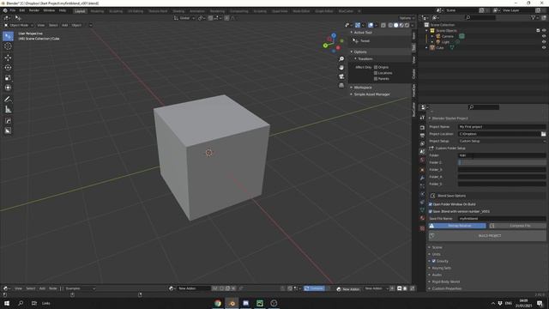This screenshot has height=309, width=549.
Task: Click the Compress File button
Action: click(517, 226)
